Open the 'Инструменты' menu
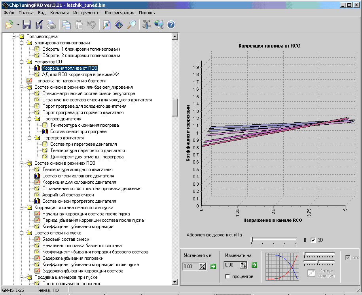The image size is (362, 295). [x=87, y=13]
